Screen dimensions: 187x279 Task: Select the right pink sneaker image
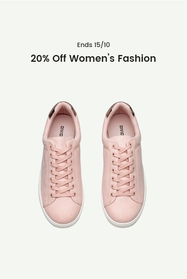click(124, 165)
